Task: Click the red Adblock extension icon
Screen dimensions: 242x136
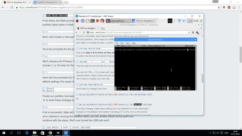Action: click(229, 8)
